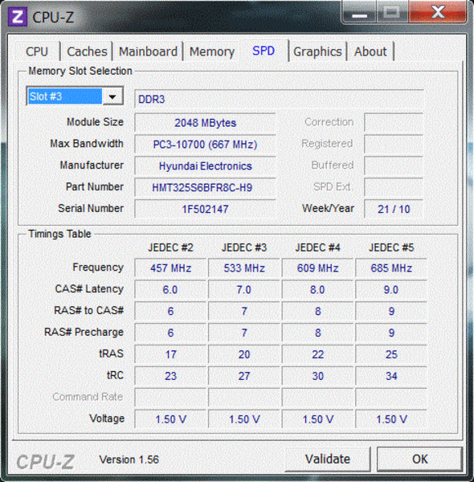Open the memory slot dropdown arrow
The height and width of the screenshot is (482, 474).
[112, 96]
